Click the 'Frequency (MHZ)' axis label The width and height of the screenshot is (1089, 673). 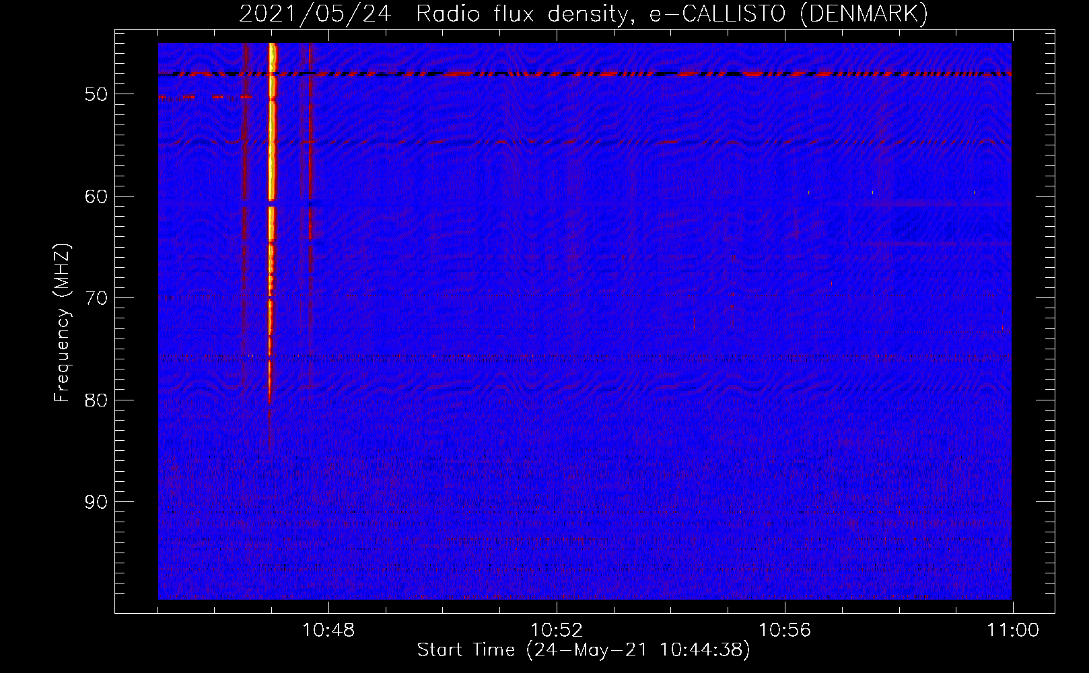click(x=62, y=323)
